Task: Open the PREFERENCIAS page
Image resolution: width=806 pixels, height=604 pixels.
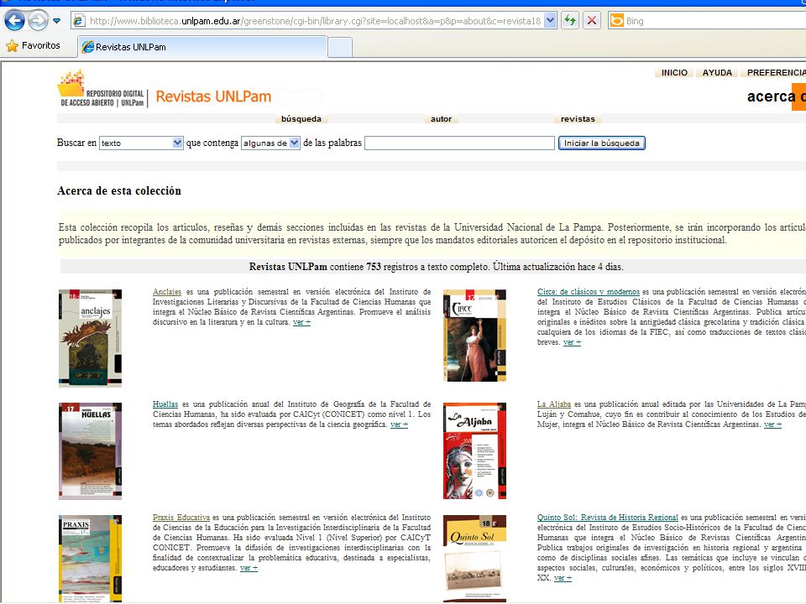Action: pos(776,72)
